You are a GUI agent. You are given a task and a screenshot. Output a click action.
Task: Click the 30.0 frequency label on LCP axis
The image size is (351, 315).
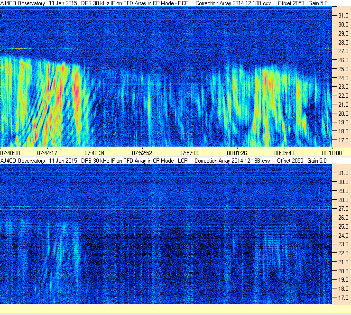click(343, 182)
